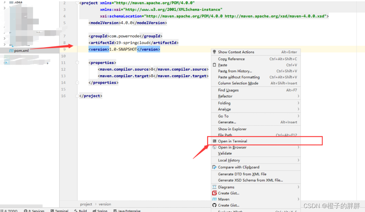This screenshot has height=212, width=365.
Task: Click the maven.compiler.target line
Action: [153, 76]
